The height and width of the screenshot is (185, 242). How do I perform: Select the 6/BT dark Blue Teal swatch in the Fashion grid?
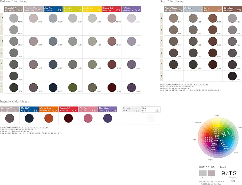(x=53, y=88)
